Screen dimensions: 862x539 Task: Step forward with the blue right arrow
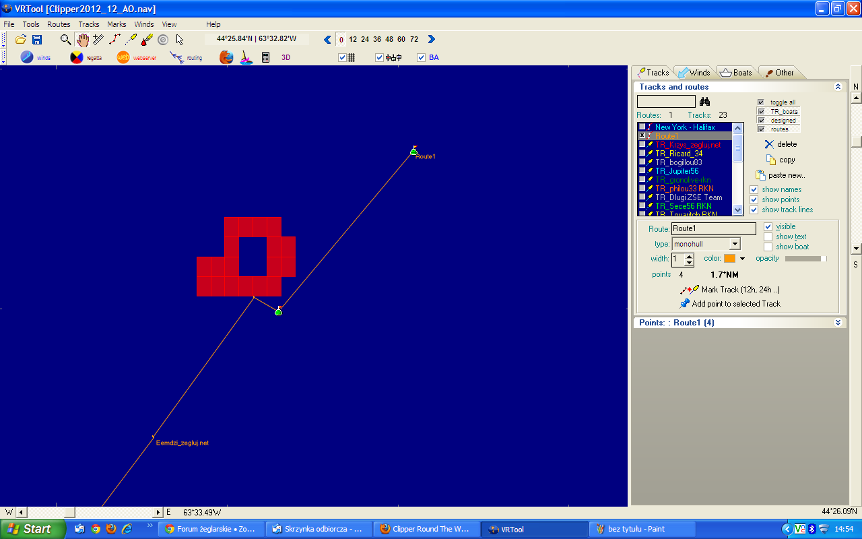(x=432, y=39)
